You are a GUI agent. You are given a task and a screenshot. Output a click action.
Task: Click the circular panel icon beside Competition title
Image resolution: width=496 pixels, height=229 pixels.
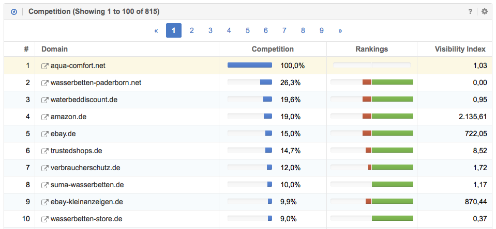14,11
